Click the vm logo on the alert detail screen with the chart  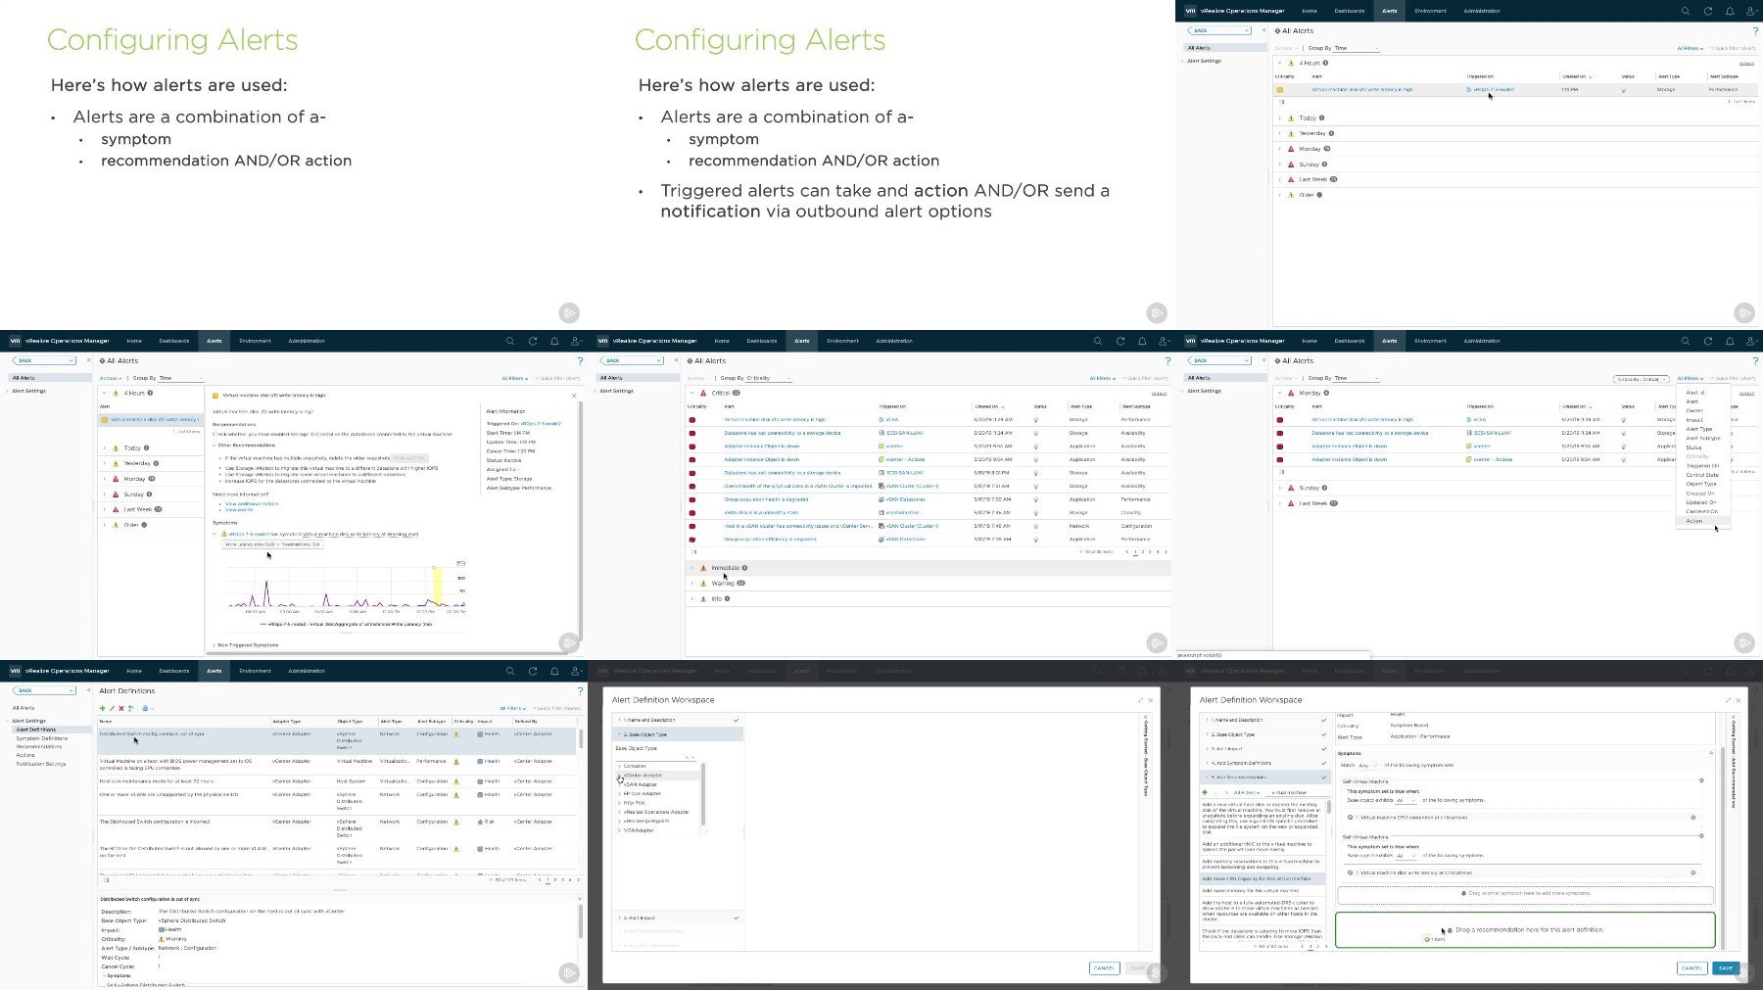(x=15, y=341)
